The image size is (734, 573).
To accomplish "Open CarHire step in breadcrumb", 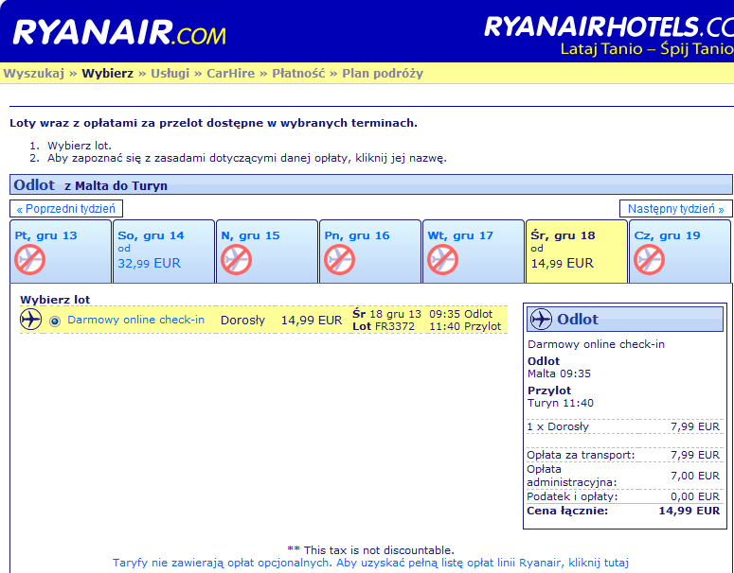I will coord(231,74).
